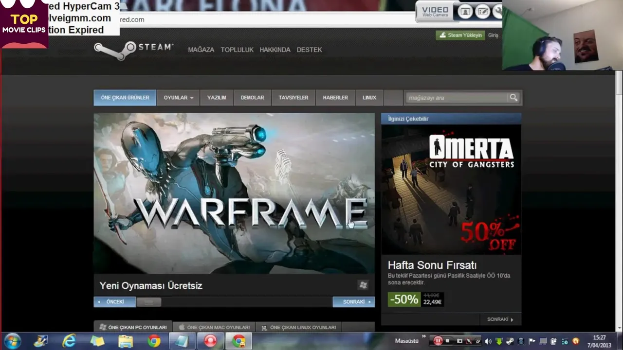Open the DESTEK page
This screenshot has width=623, height=350.
pos(309,50)
